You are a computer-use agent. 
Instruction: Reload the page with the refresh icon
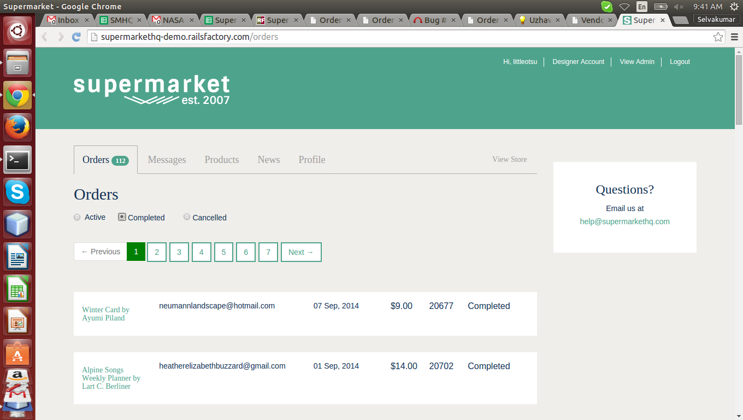(76, 37)
